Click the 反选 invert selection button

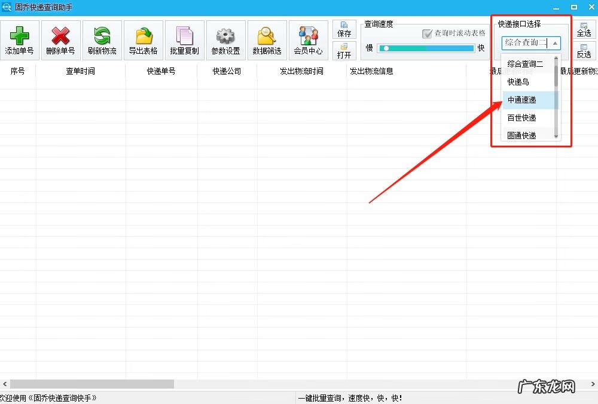coord(584,51)
